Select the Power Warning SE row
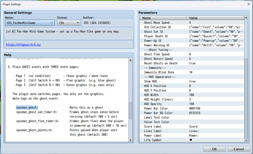 [192, 45]
